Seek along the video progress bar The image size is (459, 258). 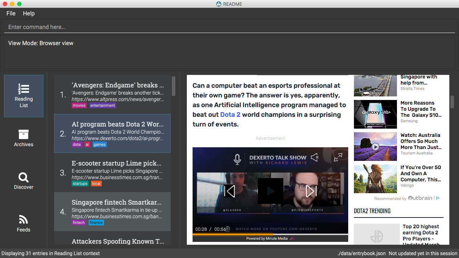tap(270, 234)
